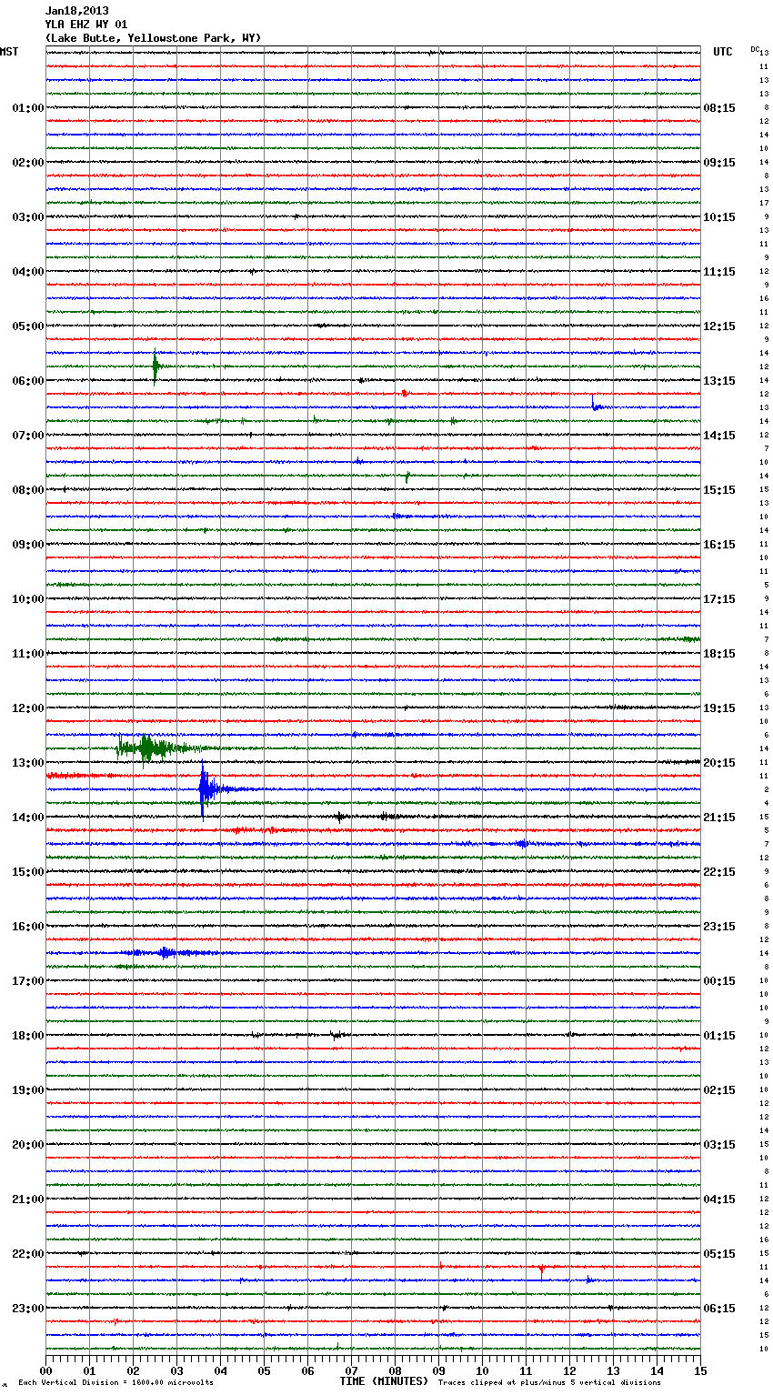
Task: Click the 10:15 UTC time label
Action: point(719,217)
